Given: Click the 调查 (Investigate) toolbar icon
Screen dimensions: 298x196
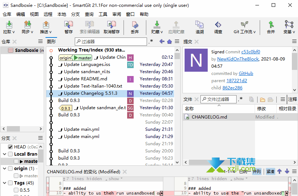Looking at the screenshot, I should click(x=218, y=24).
